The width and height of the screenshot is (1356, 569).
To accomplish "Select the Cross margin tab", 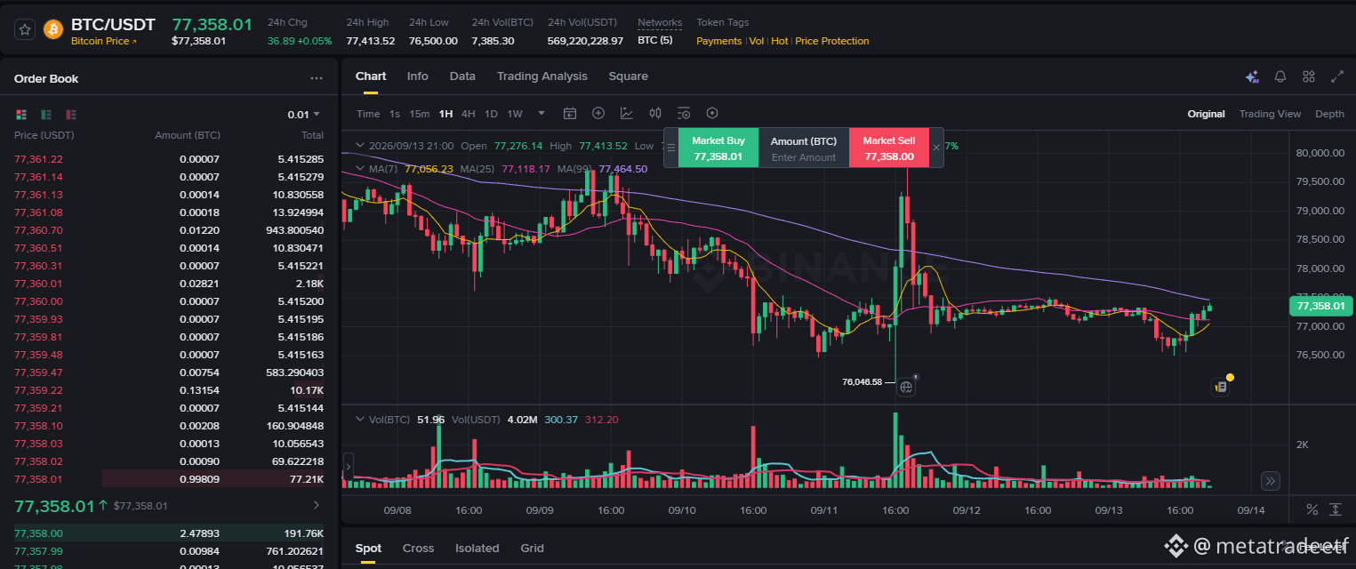I will [x=418, y=548].
